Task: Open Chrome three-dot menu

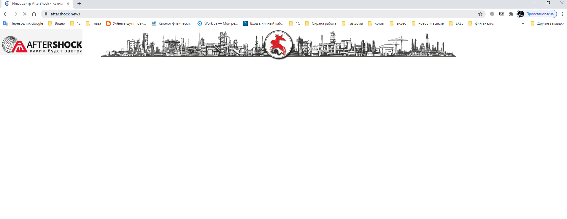Action: 562,14
